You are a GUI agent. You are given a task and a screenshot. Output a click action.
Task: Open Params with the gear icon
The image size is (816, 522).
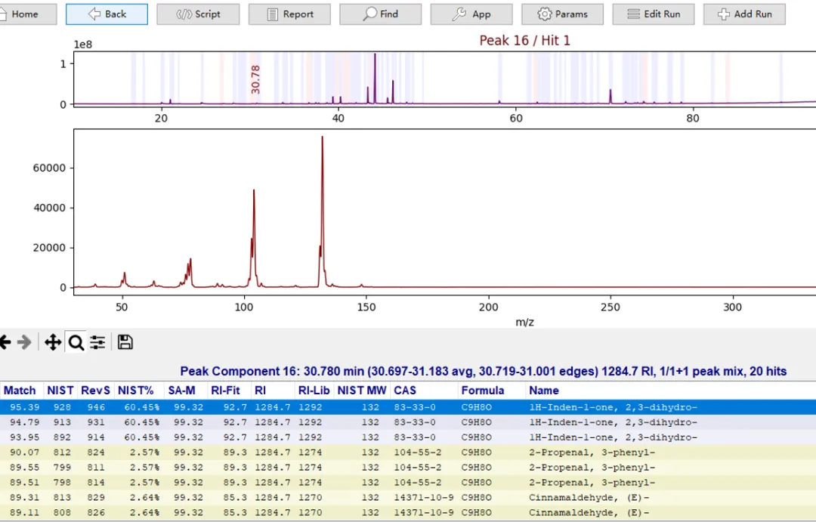[562, 14]
